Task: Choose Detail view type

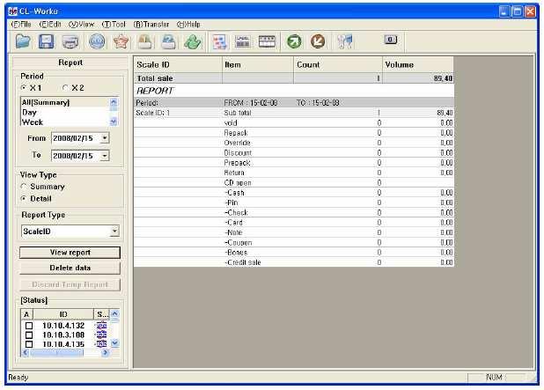Action: pyautogui.click(x=23, y=199)
